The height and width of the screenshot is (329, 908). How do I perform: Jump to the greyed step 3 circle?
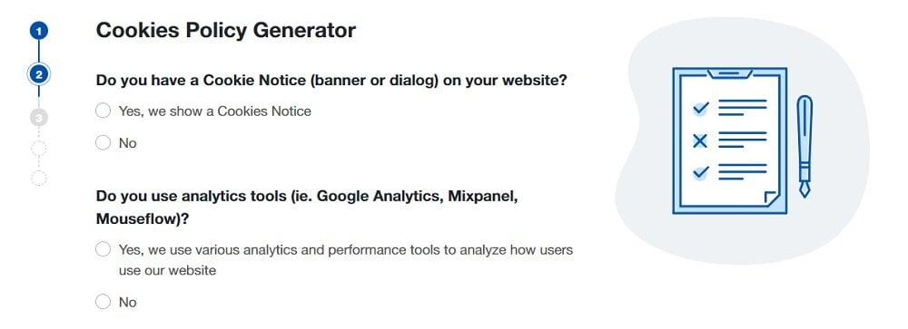39,118
